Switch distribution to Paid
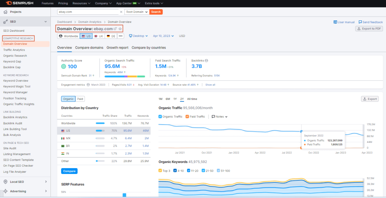This screenshot has width=386, height=198. [x=80, y=99]
